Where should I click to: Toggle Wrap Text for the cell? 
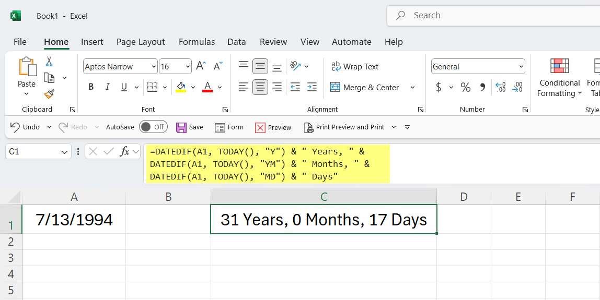(354, 67)
